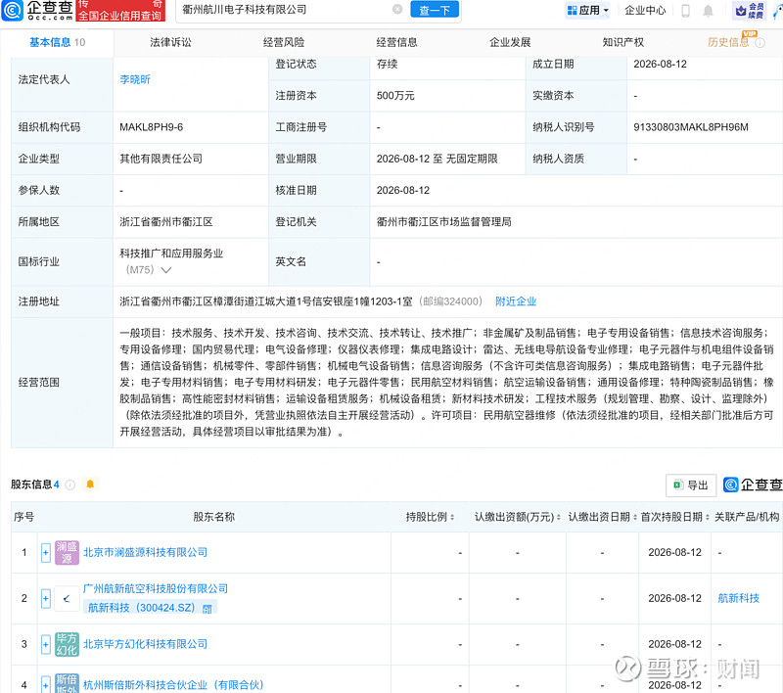The image size is (783, 693).
Task: Click 航新科技 related product link
Action: click(739, 598)
